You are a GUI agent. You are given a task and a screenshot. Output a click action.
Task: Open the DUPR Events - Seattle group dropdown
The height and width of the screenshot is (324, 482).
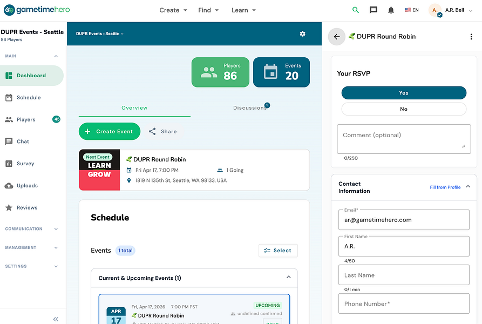click(x=100, y=34)
